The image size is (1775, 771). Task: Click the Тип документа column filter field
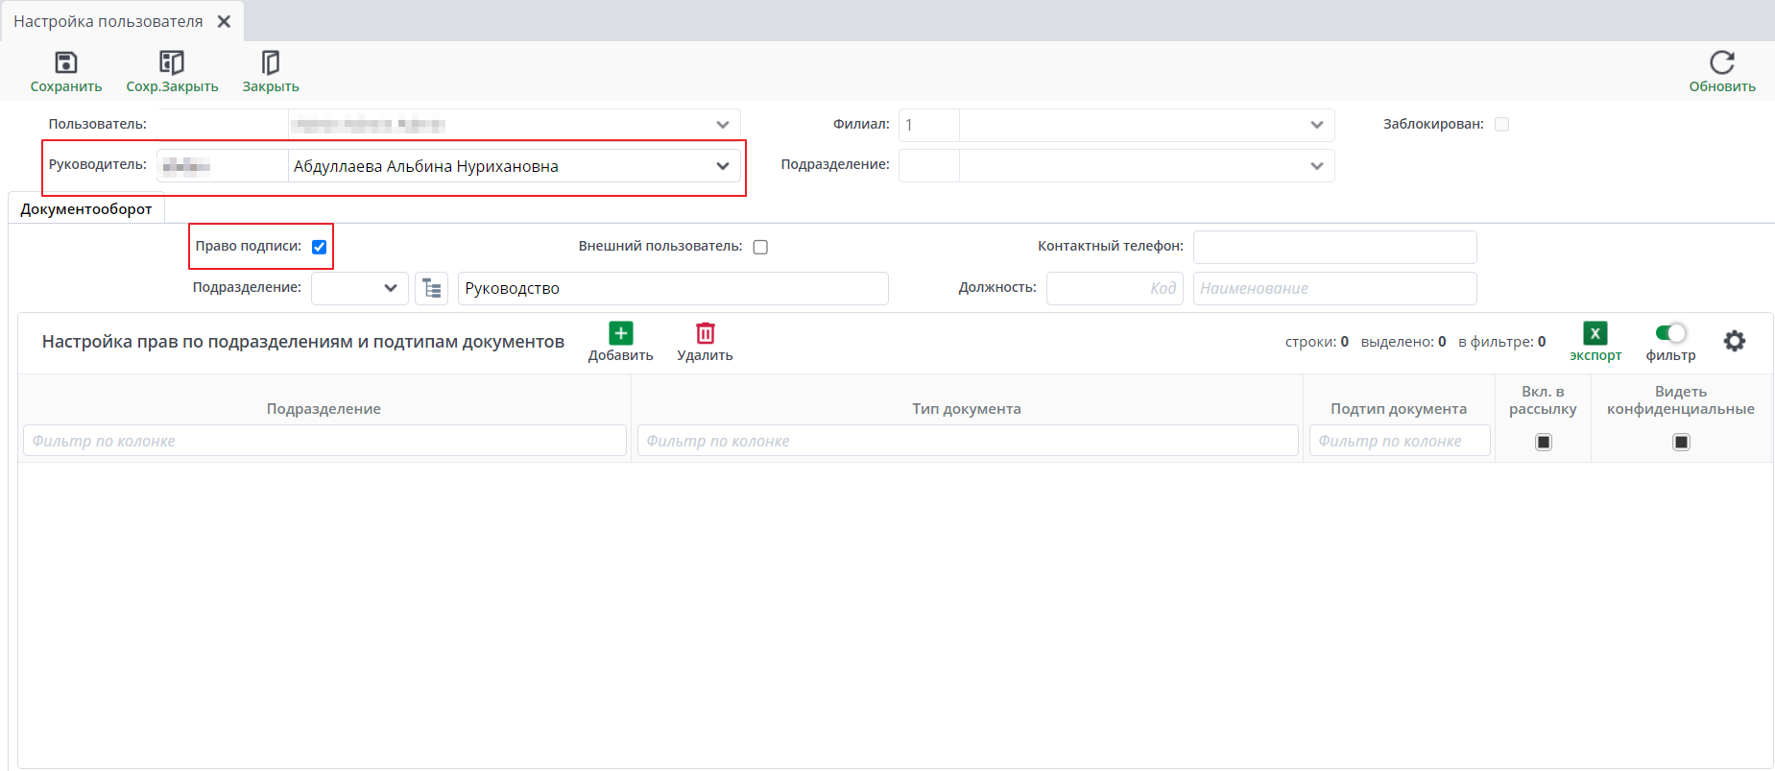click(x=967, y=441)
